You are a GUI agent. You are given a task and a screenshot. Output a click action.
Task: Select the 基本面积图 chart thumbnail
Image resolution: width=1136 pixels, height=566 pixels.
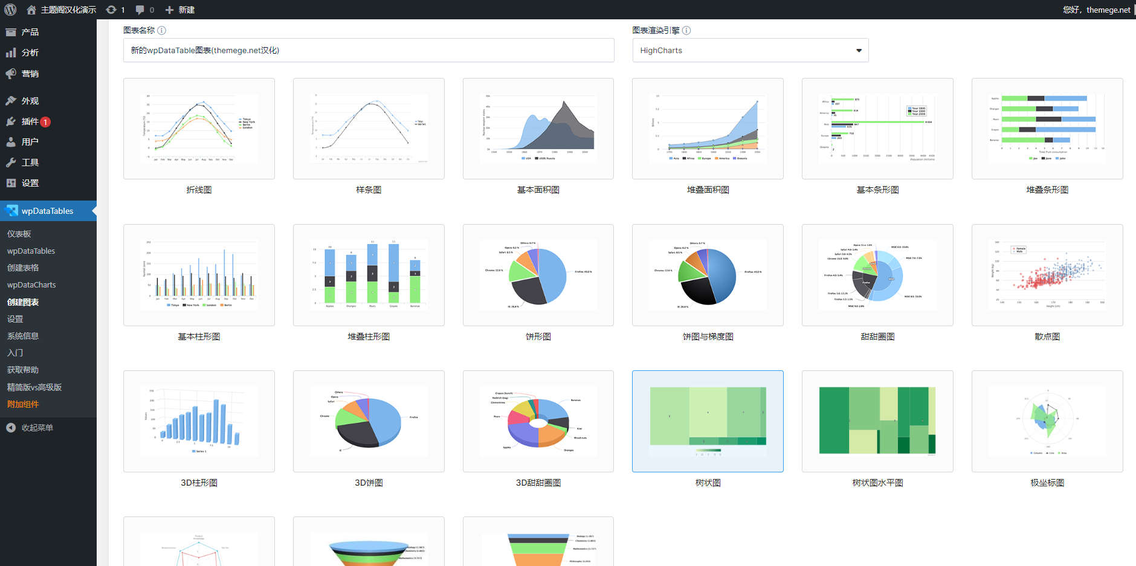click(538, 129)
